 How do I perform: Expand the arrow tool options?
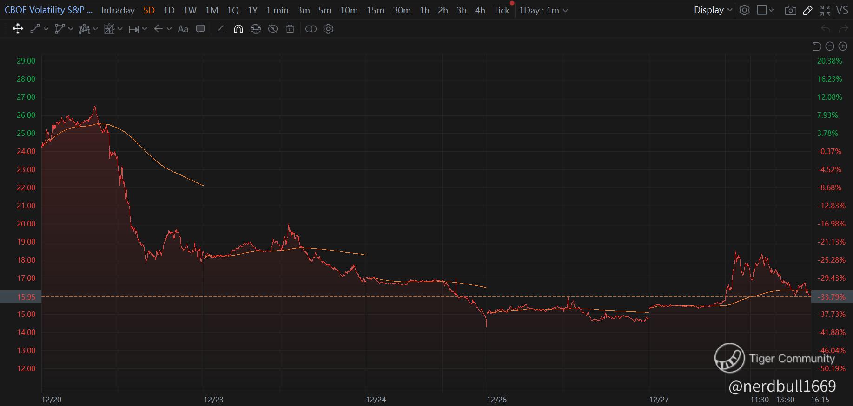pos(169,29)
